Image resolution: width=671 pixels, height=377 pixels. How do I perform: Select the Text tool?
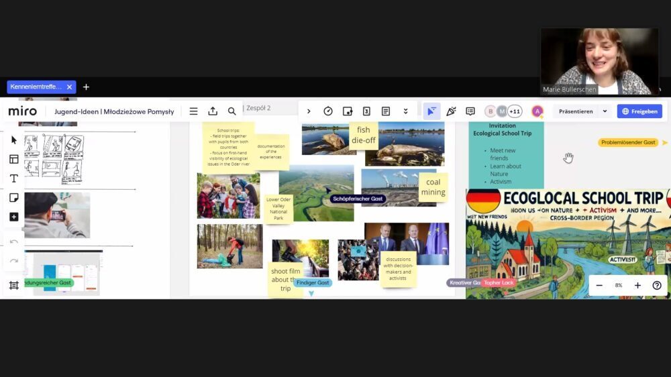13,178
